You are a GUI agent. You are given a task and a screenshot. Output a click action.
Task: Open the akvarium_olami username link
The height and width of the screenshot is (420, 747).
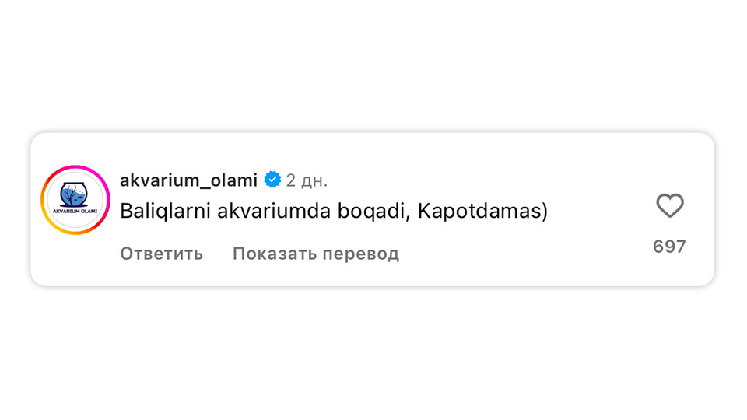coord(188,180)
